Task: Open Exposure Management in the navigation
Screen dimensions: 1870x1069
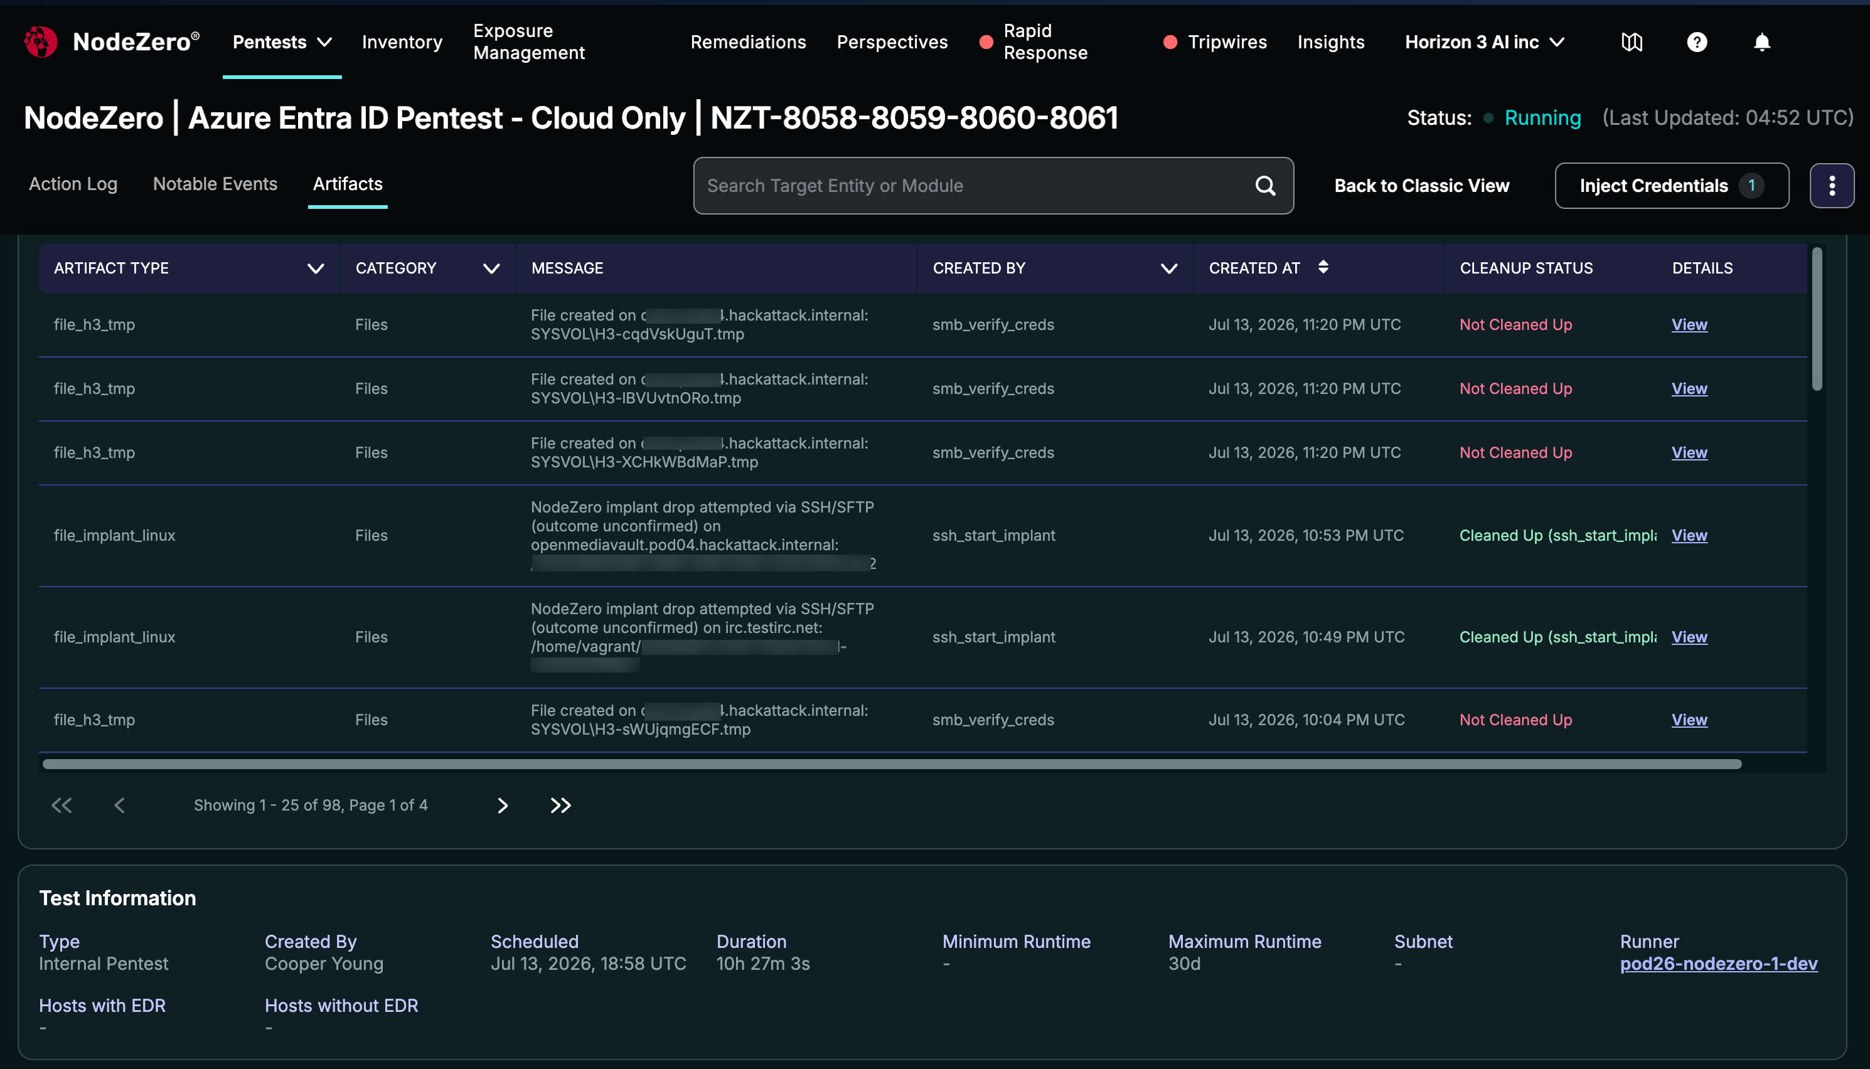Action: 528,42
